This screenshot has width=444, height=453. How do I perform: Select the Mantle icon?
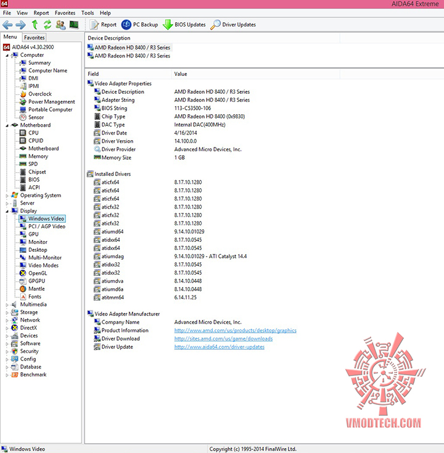23,289
